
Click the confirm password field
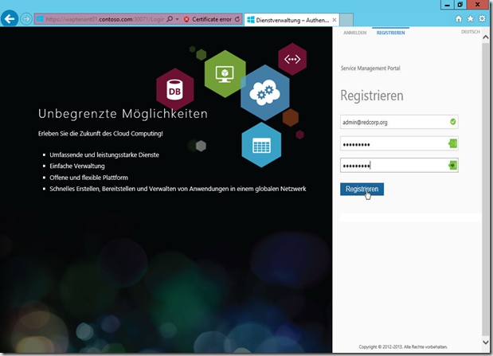(x=399, y=165)
